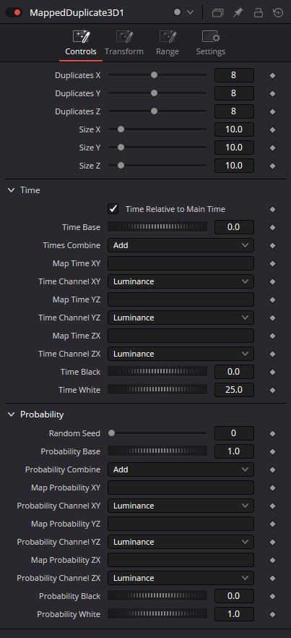
Task: Click the Map Probability ZX field
Action: [x=181, y=560]
